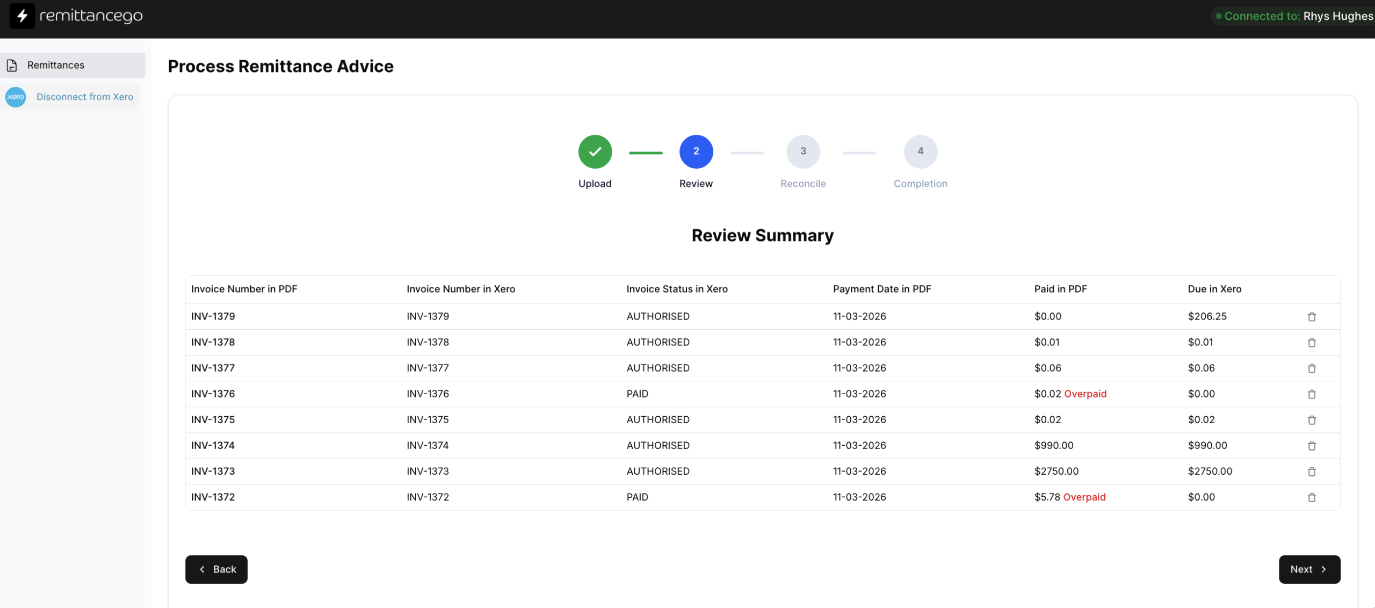1375x608 pixels.
Task: Click the Connected to Rhys Hughes status
Action: pos(1293,16)
